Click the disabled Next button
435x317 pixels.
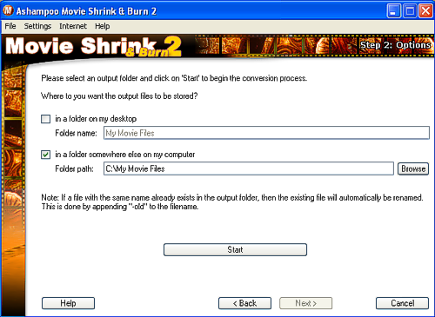305,303
